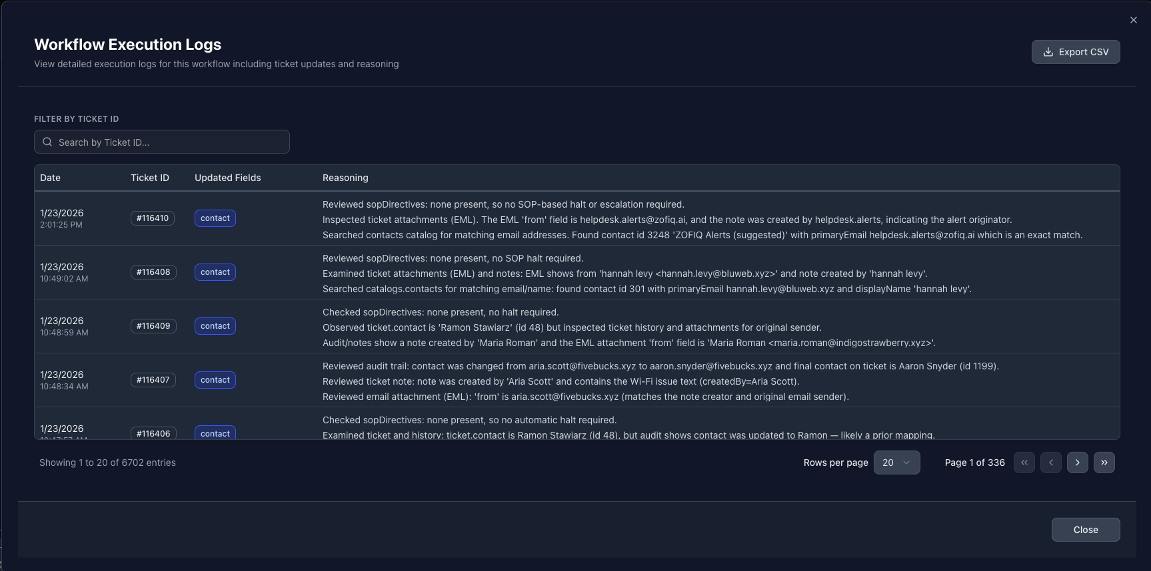1151x571 pixels.
Task: Click the Ticket ID column header
Action: pos(150,178)
